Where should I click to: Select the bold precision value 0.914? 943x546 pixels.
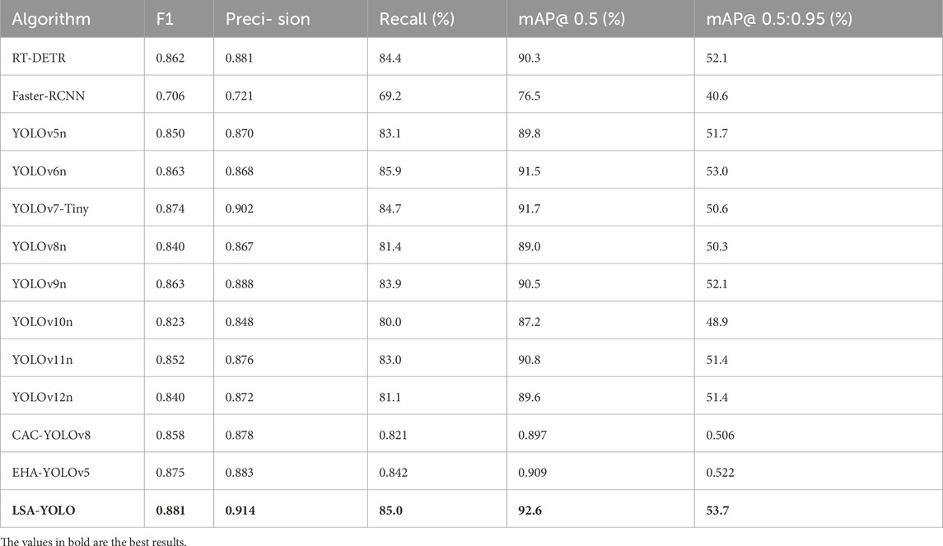click(x=240, y=511)
